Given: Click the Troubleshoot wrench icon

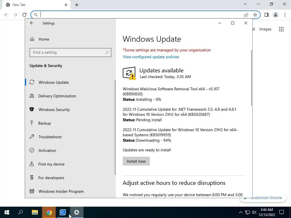Looking at the screenshot, I should [32, 137].
